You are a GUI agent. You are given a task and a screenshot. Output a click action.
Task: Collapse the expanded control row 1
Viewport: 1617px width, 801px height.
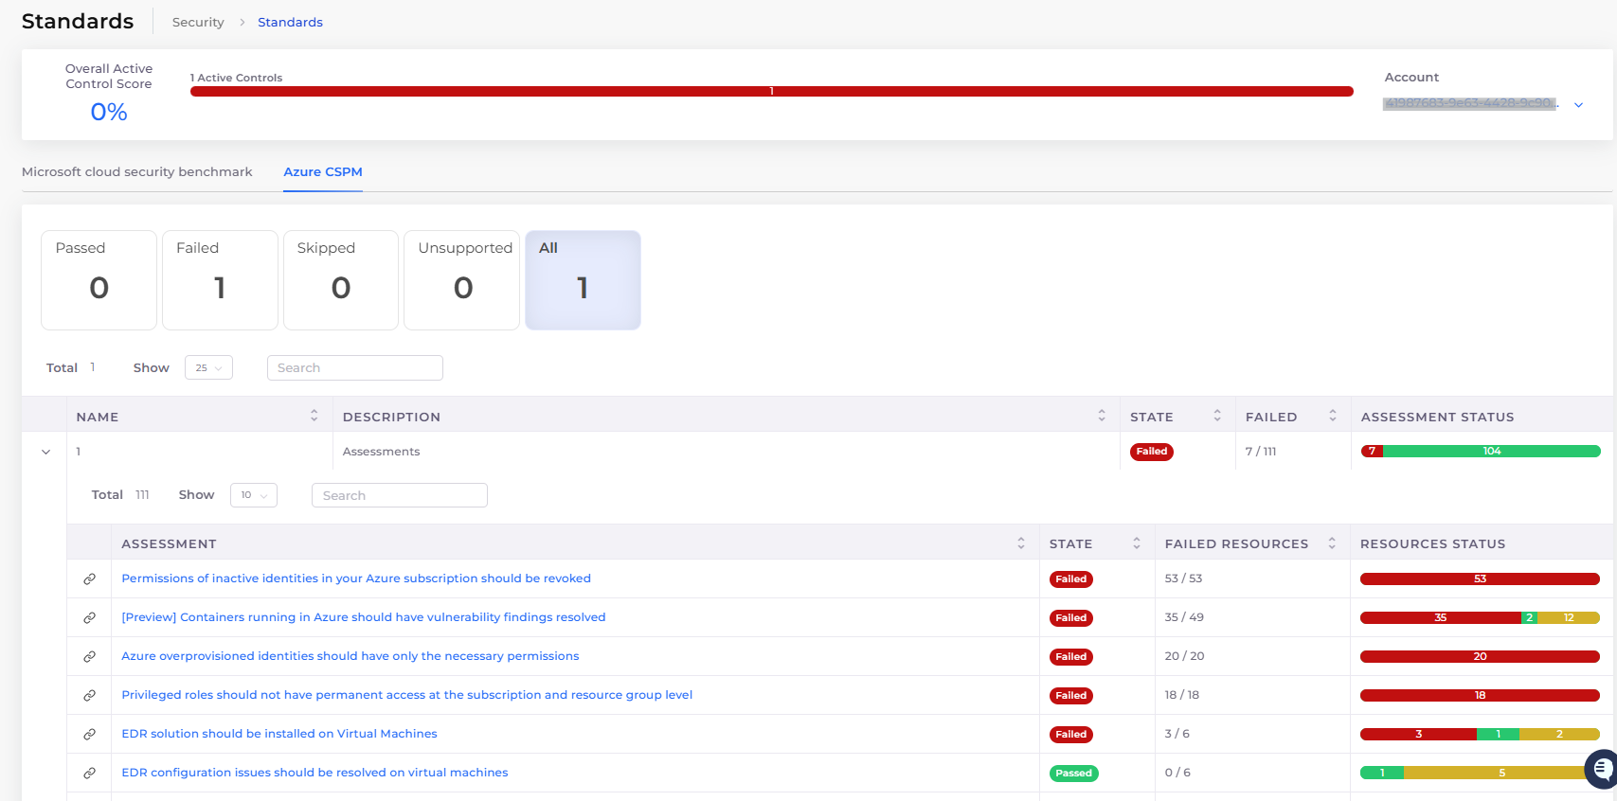(x=45, y=452)
